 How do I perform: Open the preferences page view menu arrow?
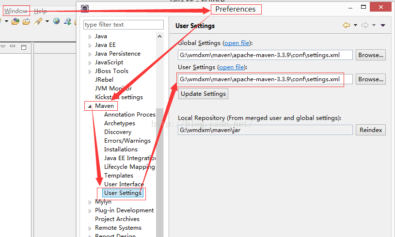(x=383, y=25)
